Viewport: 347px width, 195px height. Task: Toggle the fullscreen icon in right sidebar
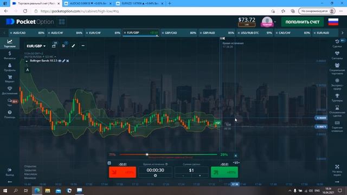click(337, 170)
